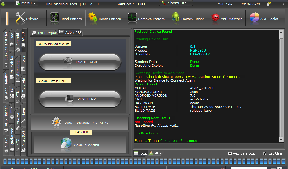Open the Huawei side tab

click(x=18, y=121)
